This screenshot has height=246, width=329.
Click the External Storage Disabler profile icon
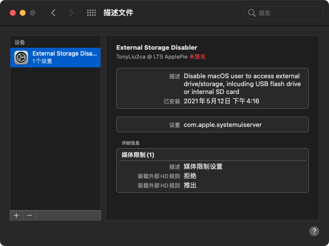point(21,58)
